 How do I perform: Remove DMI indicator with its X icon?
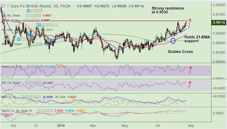pos(39,97)
